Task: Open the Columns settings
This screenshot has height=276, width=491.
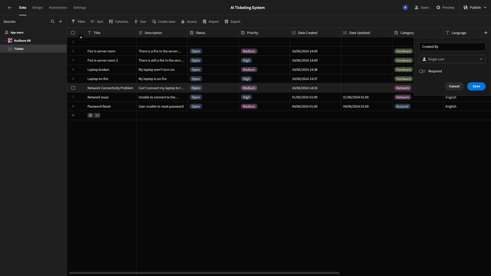Action: (119, 22)
